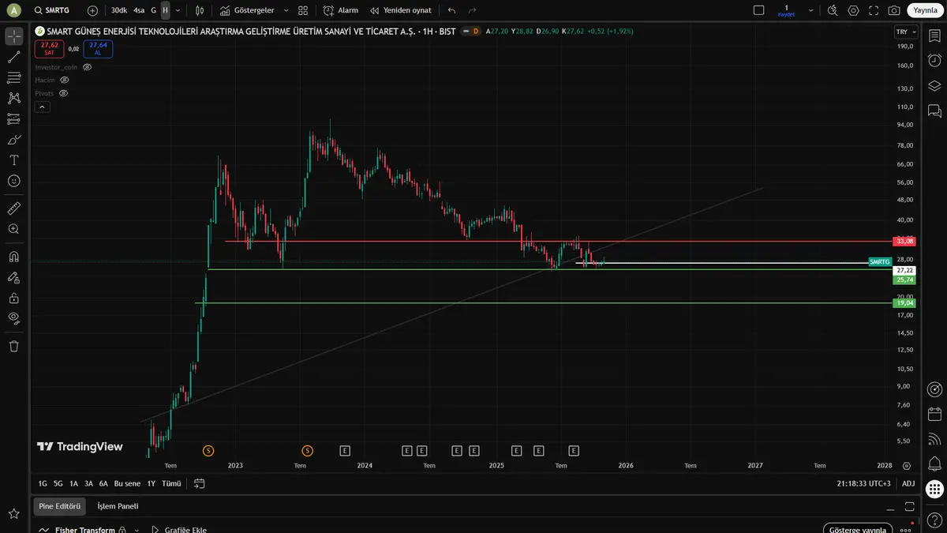Screen dimensions: 947x533
Task: Expand the layout save options arrow
Action: pyautogui.click(x=809, y=10)
